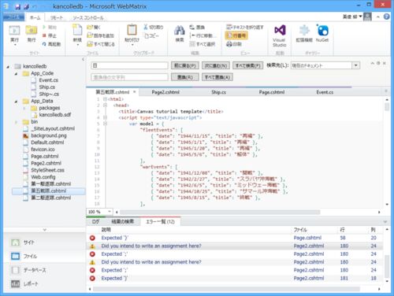Collapse the bottom error list panel chevron
Image resolution: width=394 pixels, height=296 pixels.
(385, 222)
